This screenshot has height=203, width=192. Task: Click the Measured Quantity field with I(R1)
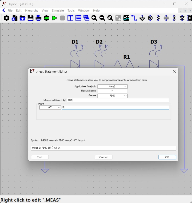click(x=118, y=100)
